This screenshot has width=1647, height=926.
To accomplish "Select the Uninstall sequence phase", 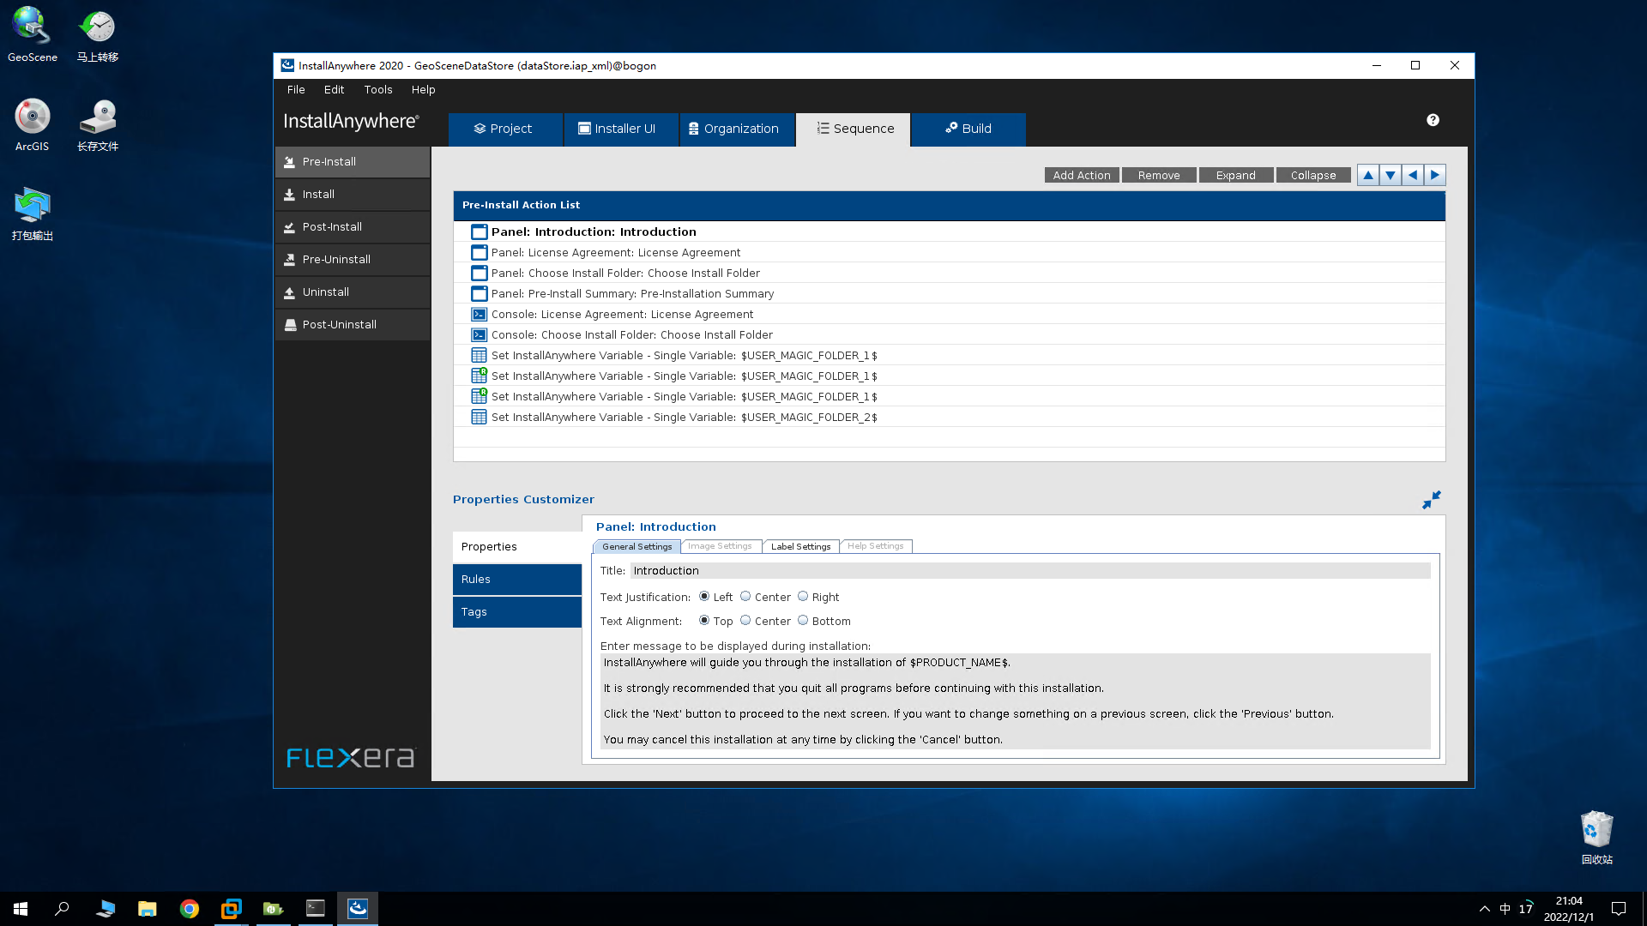I will pyautogui.click(x=353, y=292).
